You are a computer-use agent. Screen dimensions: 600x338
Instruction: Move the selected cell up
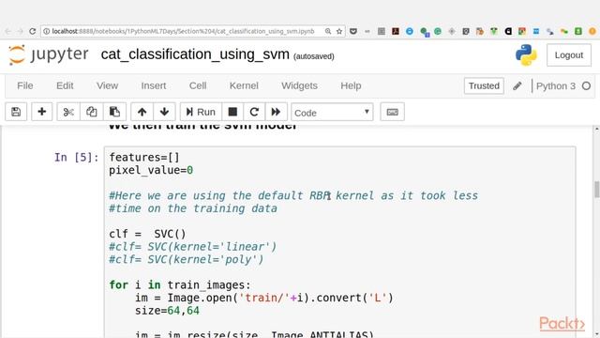(142, 112)
